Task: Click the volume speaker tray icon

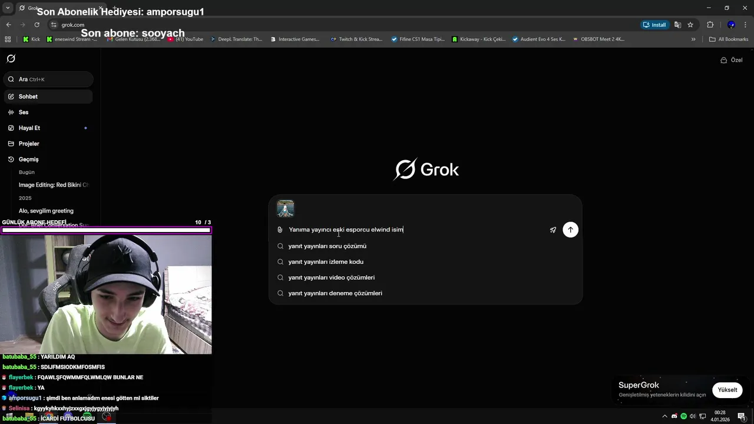Action: [693, 416]
